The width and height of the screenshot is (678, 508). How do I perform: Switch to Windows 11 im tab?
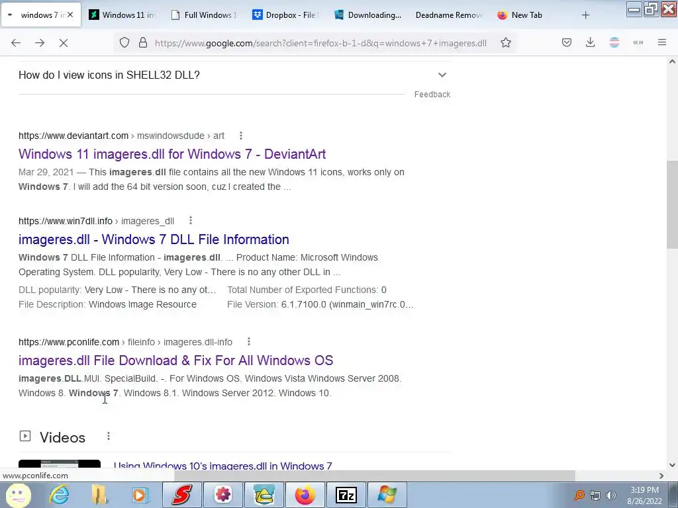tap(122, 15)
